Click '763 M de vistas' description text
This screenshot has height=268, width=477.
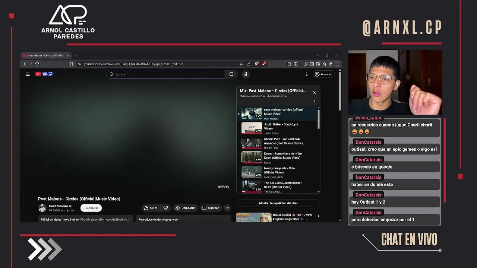(x=51, y=220)
